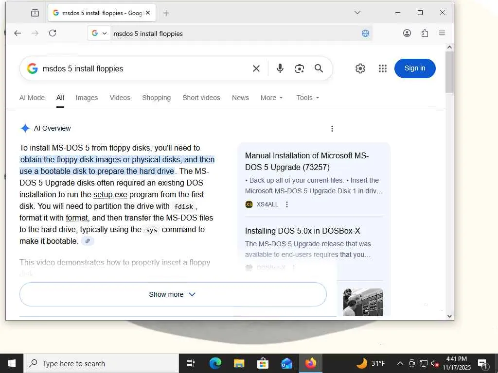
Task: Open the black-and-white computer thumbnail
Action: [363, 302]
